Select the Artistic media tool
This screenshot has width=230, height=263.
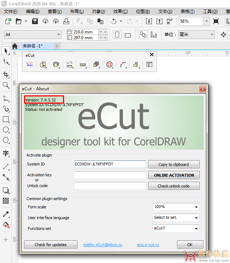coord(6,109)
